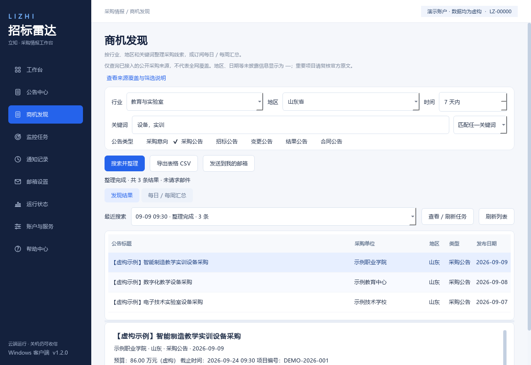Viewport: 531px width, 365px height.
Task: Click 发送到我的邮箱 button
Action: [229, 163]
